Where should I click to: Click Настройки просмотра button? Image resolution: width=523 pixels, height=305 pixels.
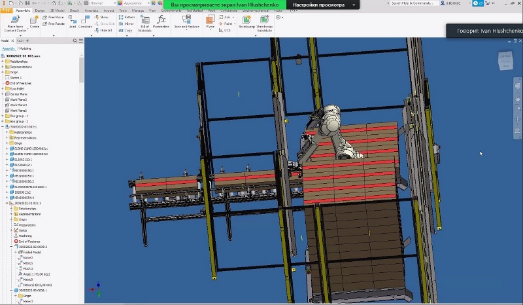pyautogui.click(x=320, y=4)
